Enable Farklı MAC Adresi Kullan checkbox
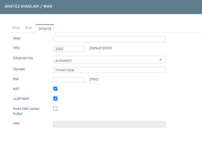The height and width of the screenshot is (145, 202). tap(55, 109)
